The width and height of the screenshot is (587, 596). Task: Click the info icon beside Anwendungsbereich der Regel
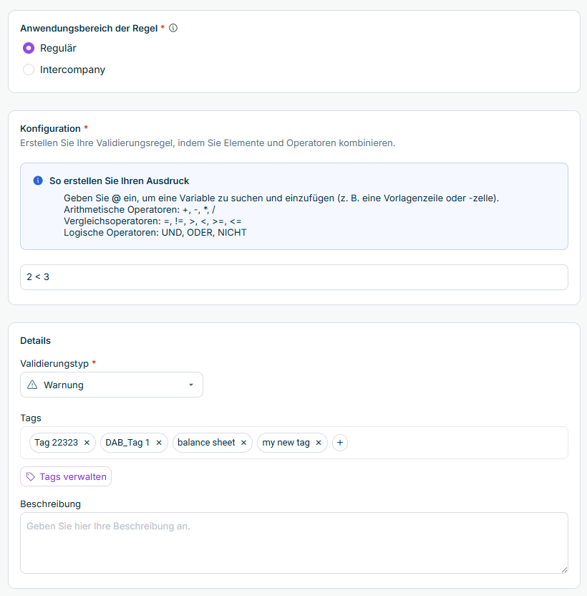coord(173,28)
